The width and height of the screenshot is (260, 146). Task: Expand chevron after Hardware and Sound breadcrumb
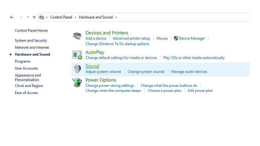pos(116,17)
